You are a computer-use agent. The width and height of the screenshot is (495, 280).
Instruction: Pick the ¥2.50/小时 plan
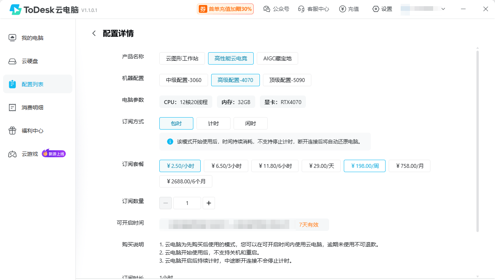180,166
